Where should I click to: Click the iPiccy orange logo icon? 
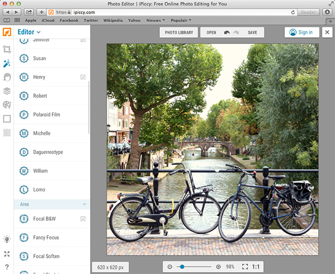7,32
